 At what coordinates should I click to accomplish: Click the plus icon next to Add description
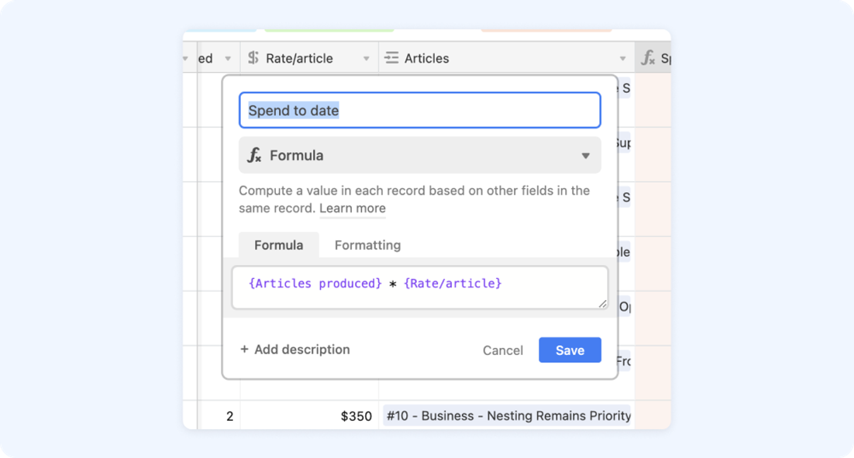244,349
